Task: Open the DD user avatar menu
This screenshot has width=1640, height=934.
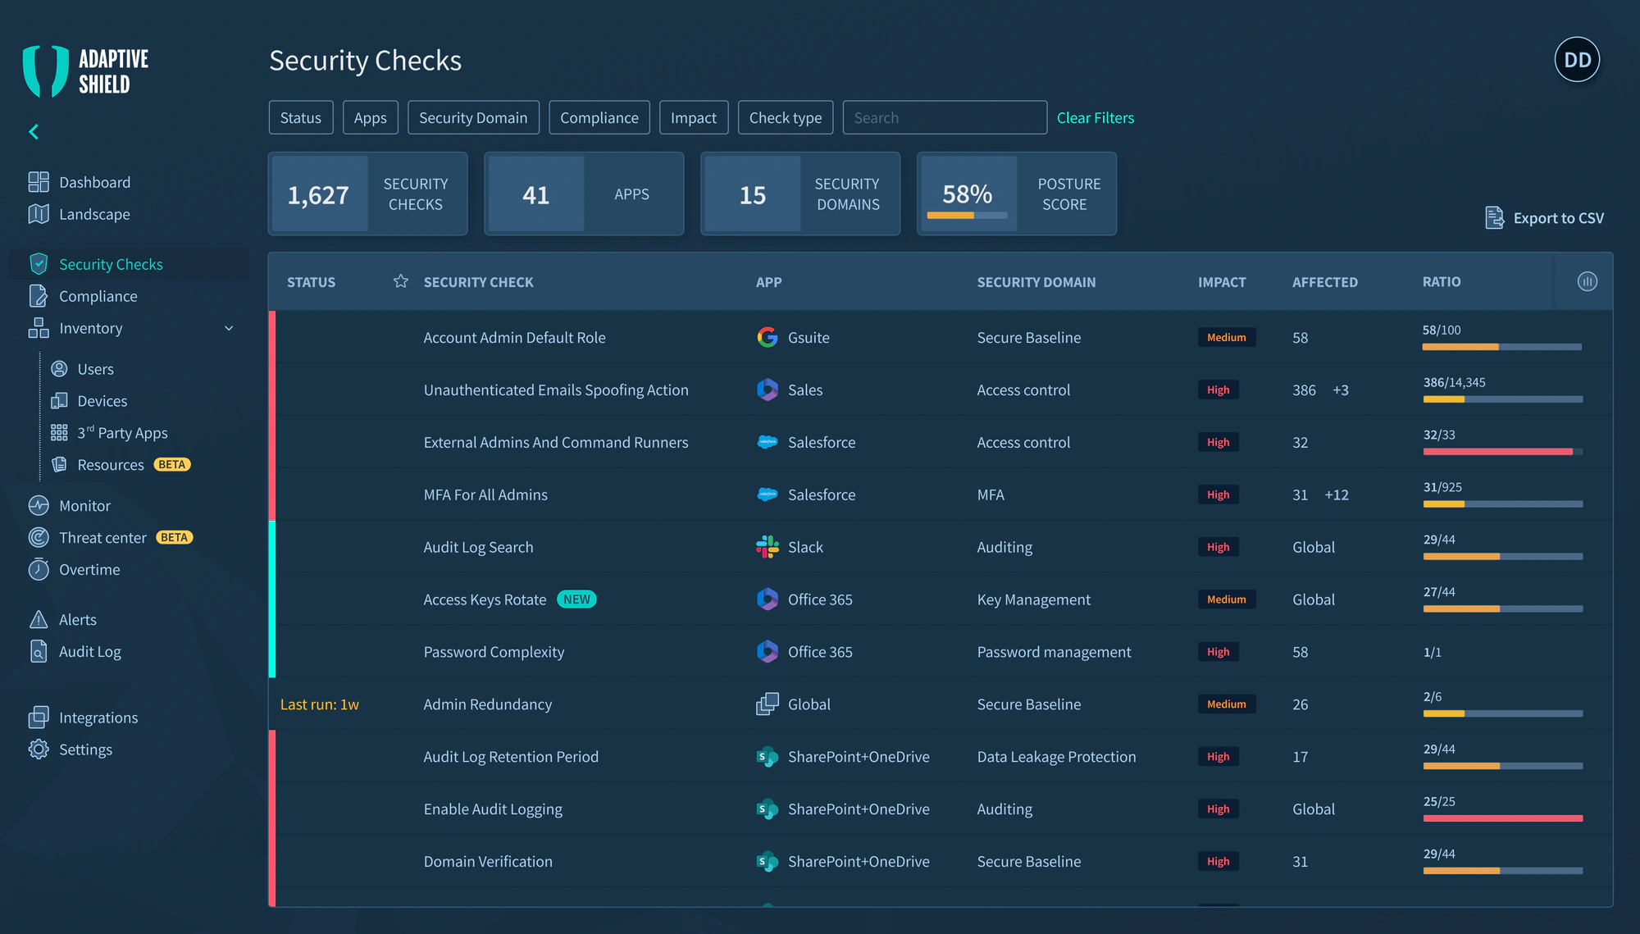Action: (1577, 60)
